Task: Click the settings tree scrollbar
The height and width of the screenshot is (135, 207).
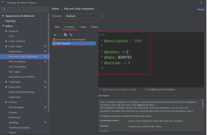Action: [49, 62]
